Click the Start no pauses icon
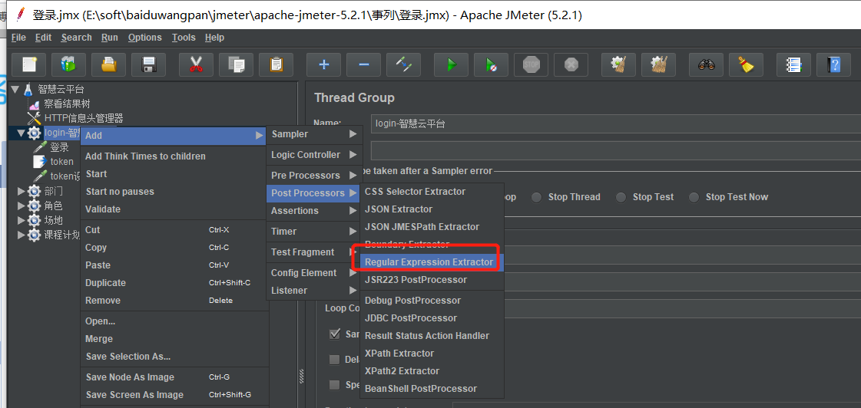This screenshot has height=408, width=861. pos(491,64)
